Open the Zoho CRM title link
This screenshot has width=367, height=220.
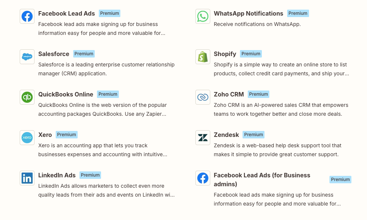point(229,94)
